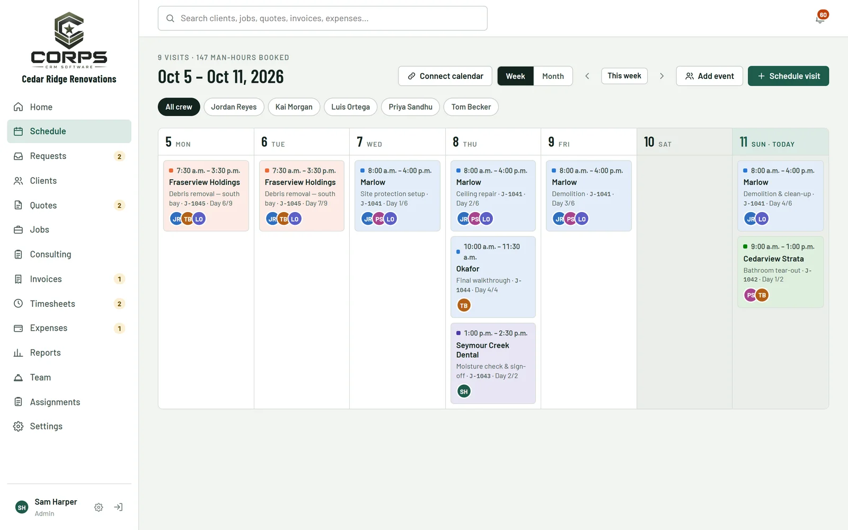Screen dimensions: 848x530
Task: Click the Reports bar chart icon
Action: (19, 353)
